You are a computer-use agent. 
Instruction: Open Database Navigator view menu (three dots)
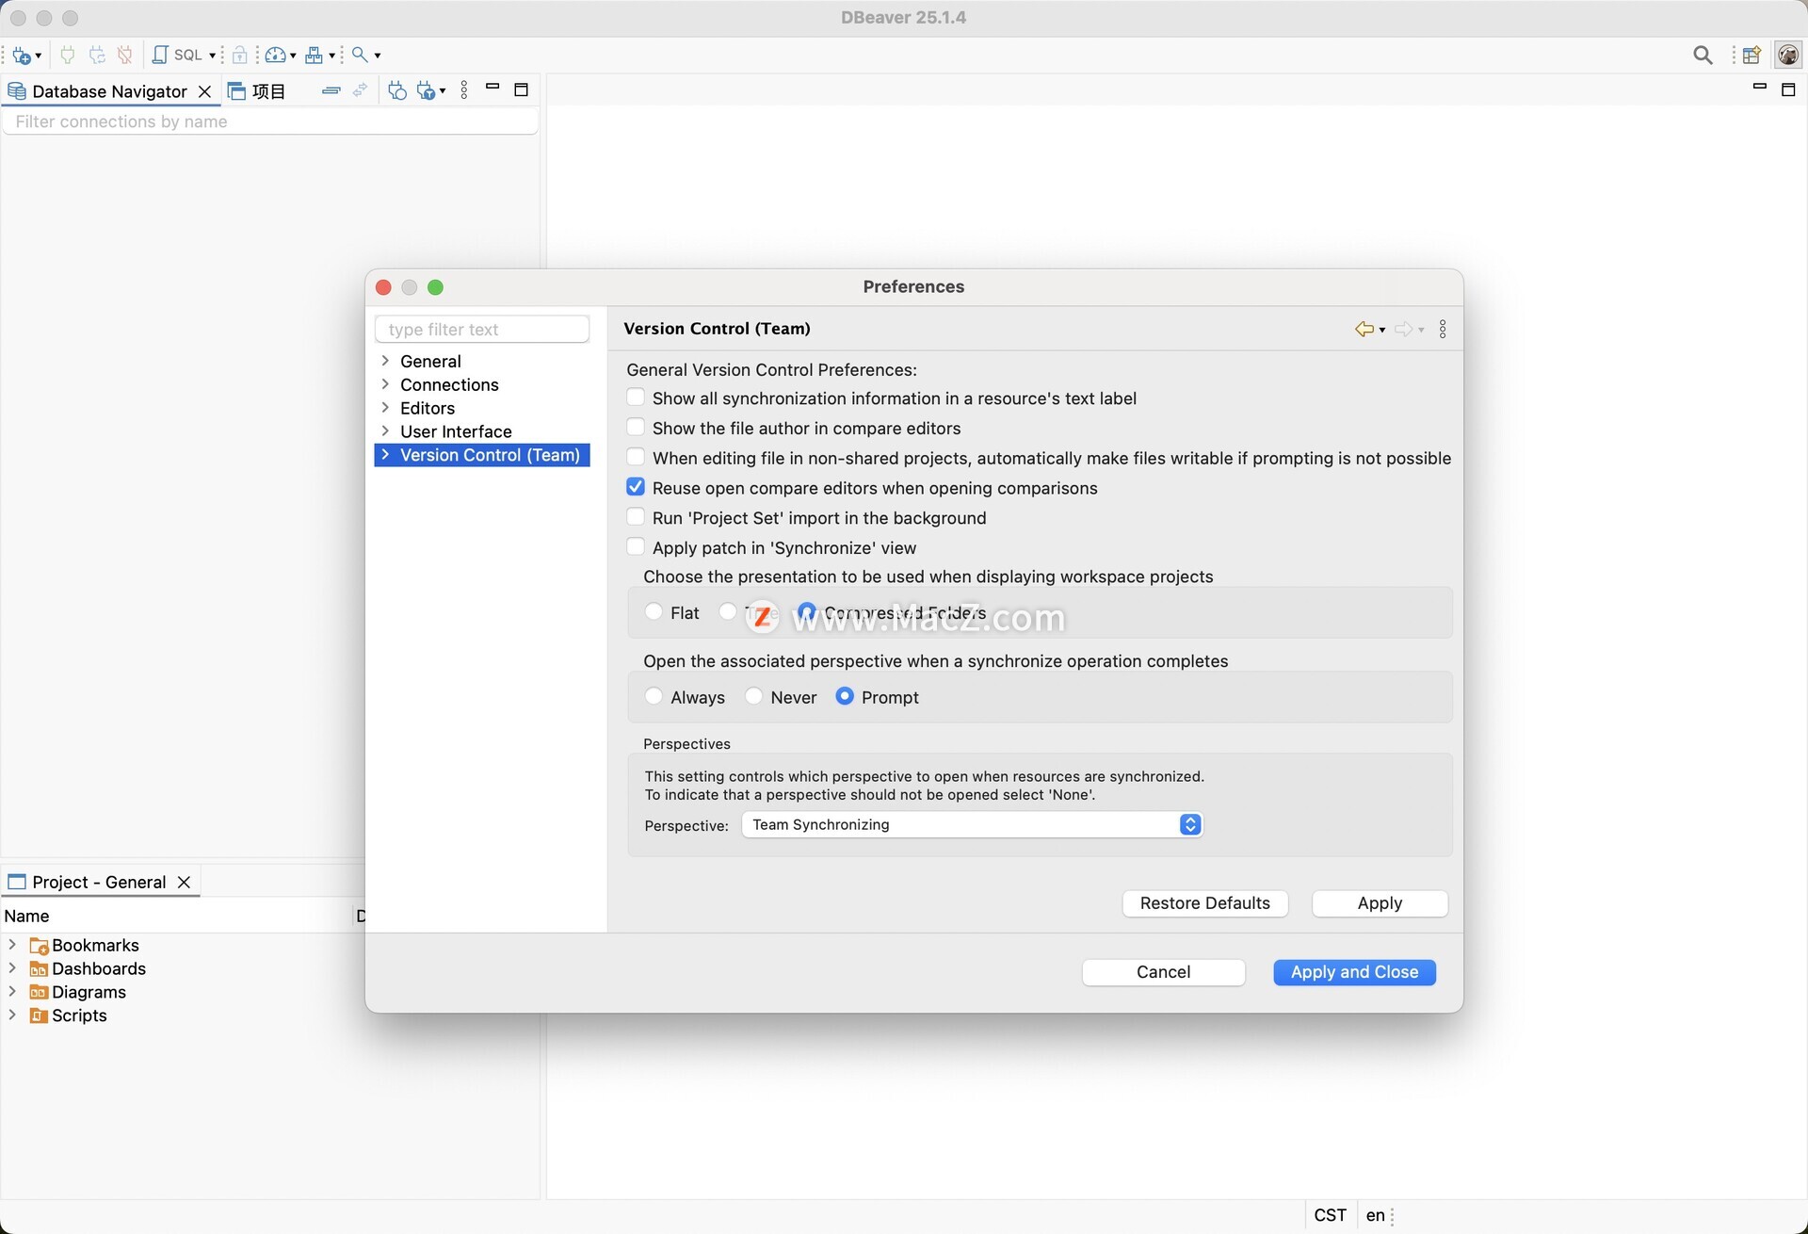464,90
